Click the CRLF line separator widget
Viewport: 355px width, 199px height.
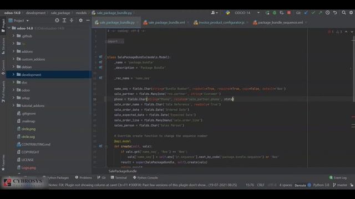(x=261, y=185)
